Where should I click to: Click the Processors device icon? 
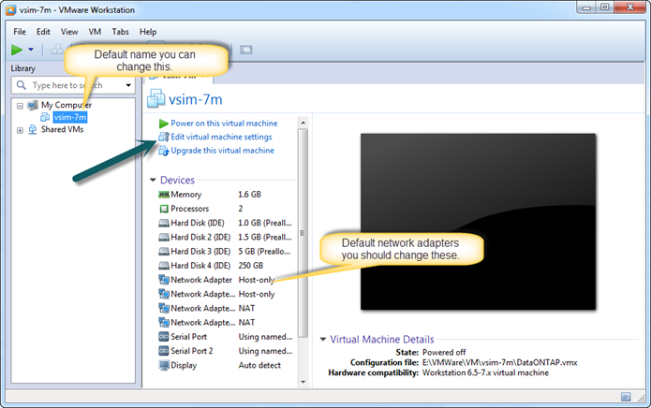click(x=164, y=209)
